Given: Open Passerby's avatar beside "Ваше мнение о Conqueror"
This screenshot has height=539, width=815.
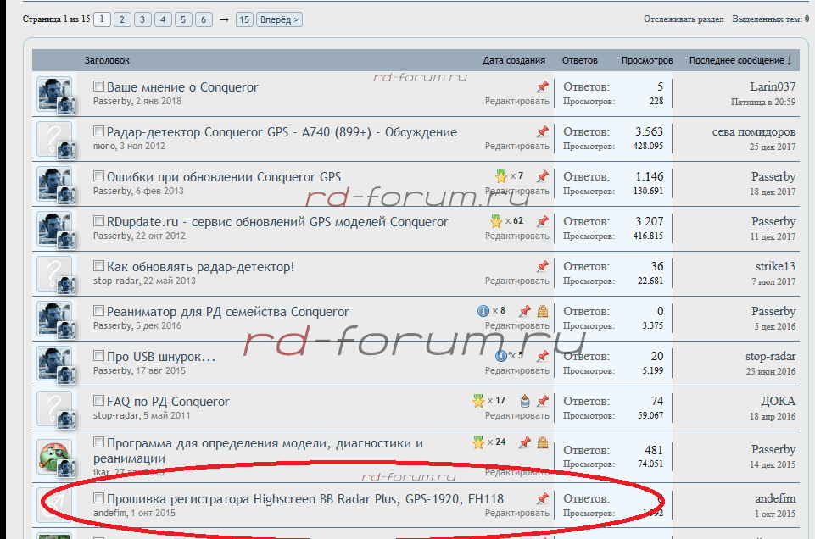Looking at the screenshot, I should 53,93.
